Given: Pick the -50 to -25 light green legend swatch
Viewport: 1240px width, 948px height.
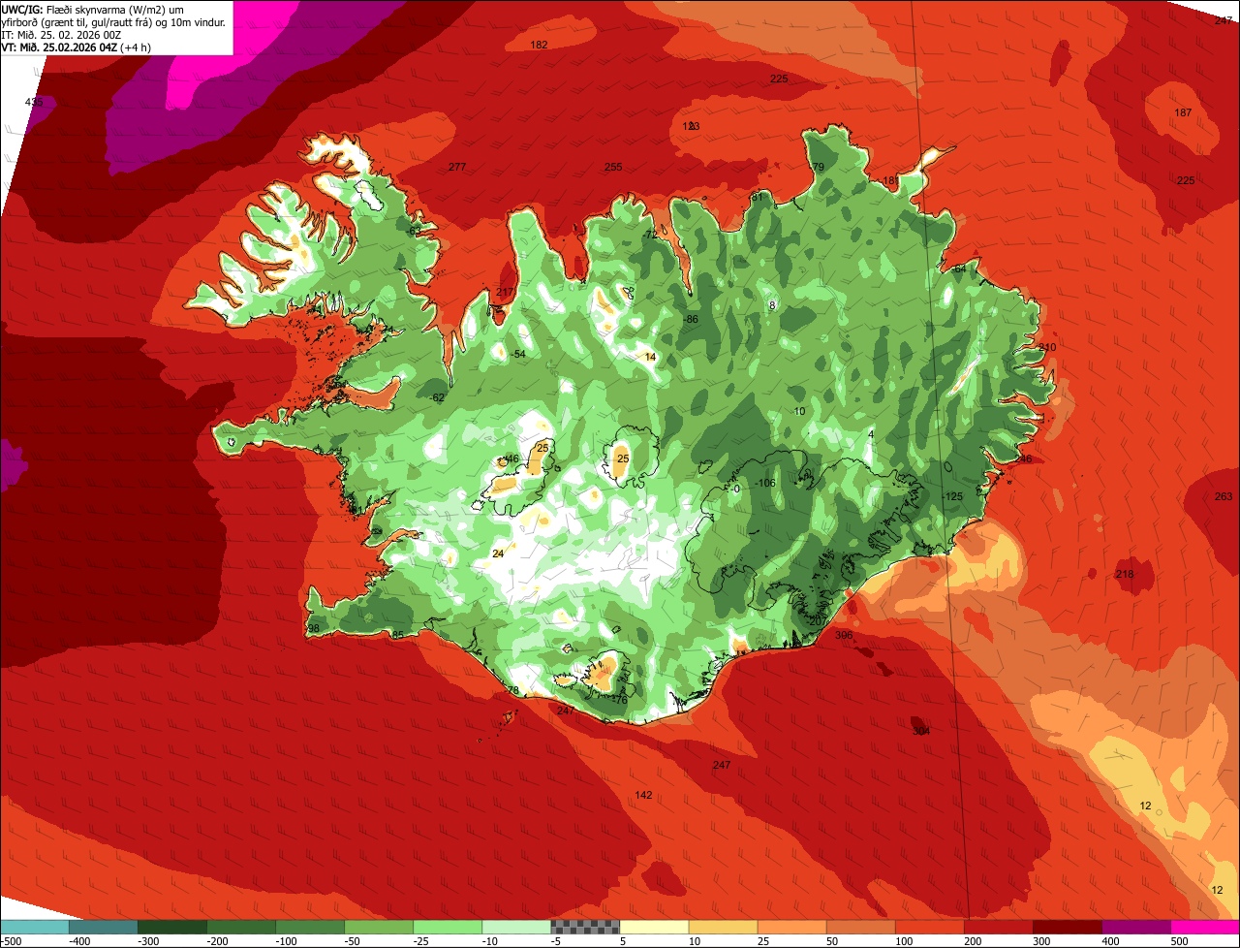Looking at the screenshot, I should (379, 927).
